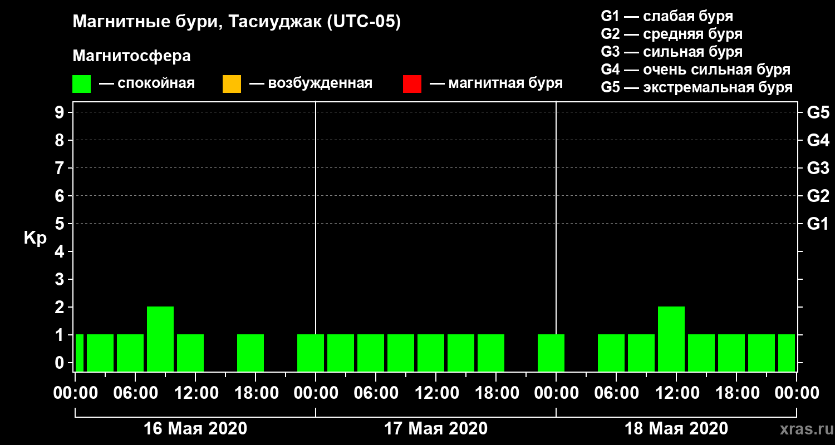Select the 'G5 — экстремальная буря' line
This screenshot has height=445, width=835.
coord(696,88)
